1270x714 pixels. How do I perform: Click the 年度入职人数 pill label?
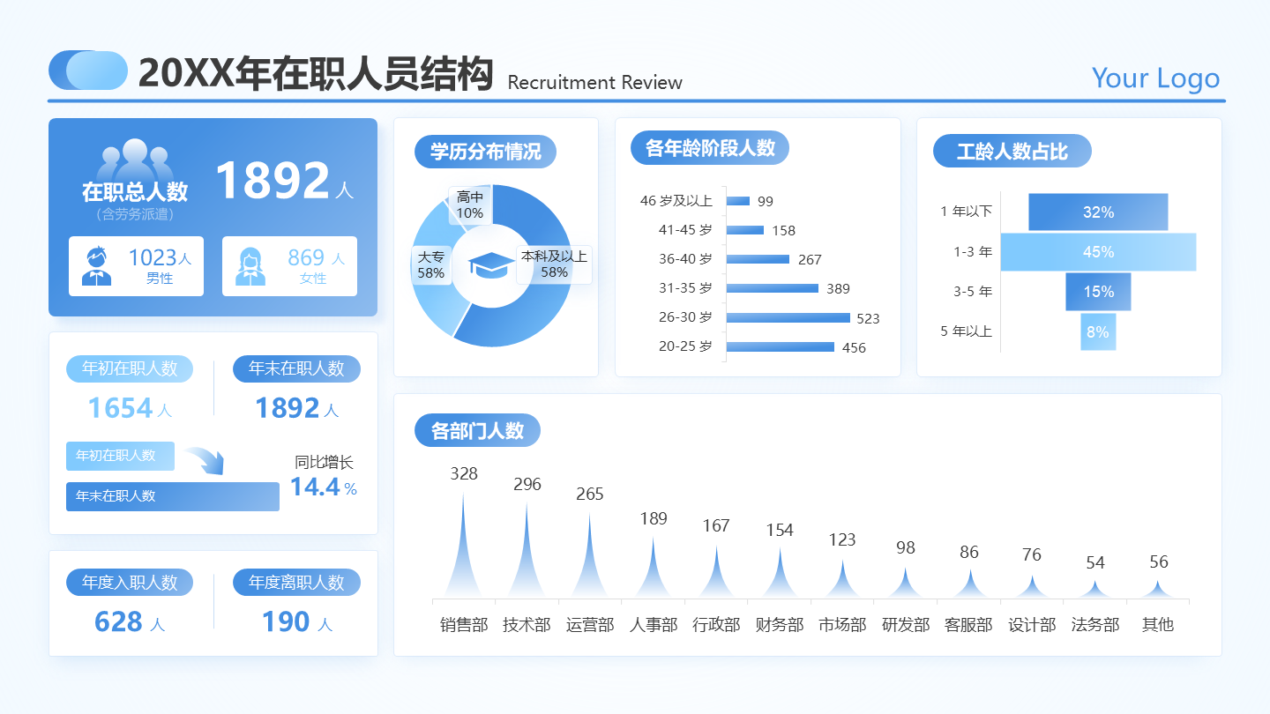click(129, 582)
